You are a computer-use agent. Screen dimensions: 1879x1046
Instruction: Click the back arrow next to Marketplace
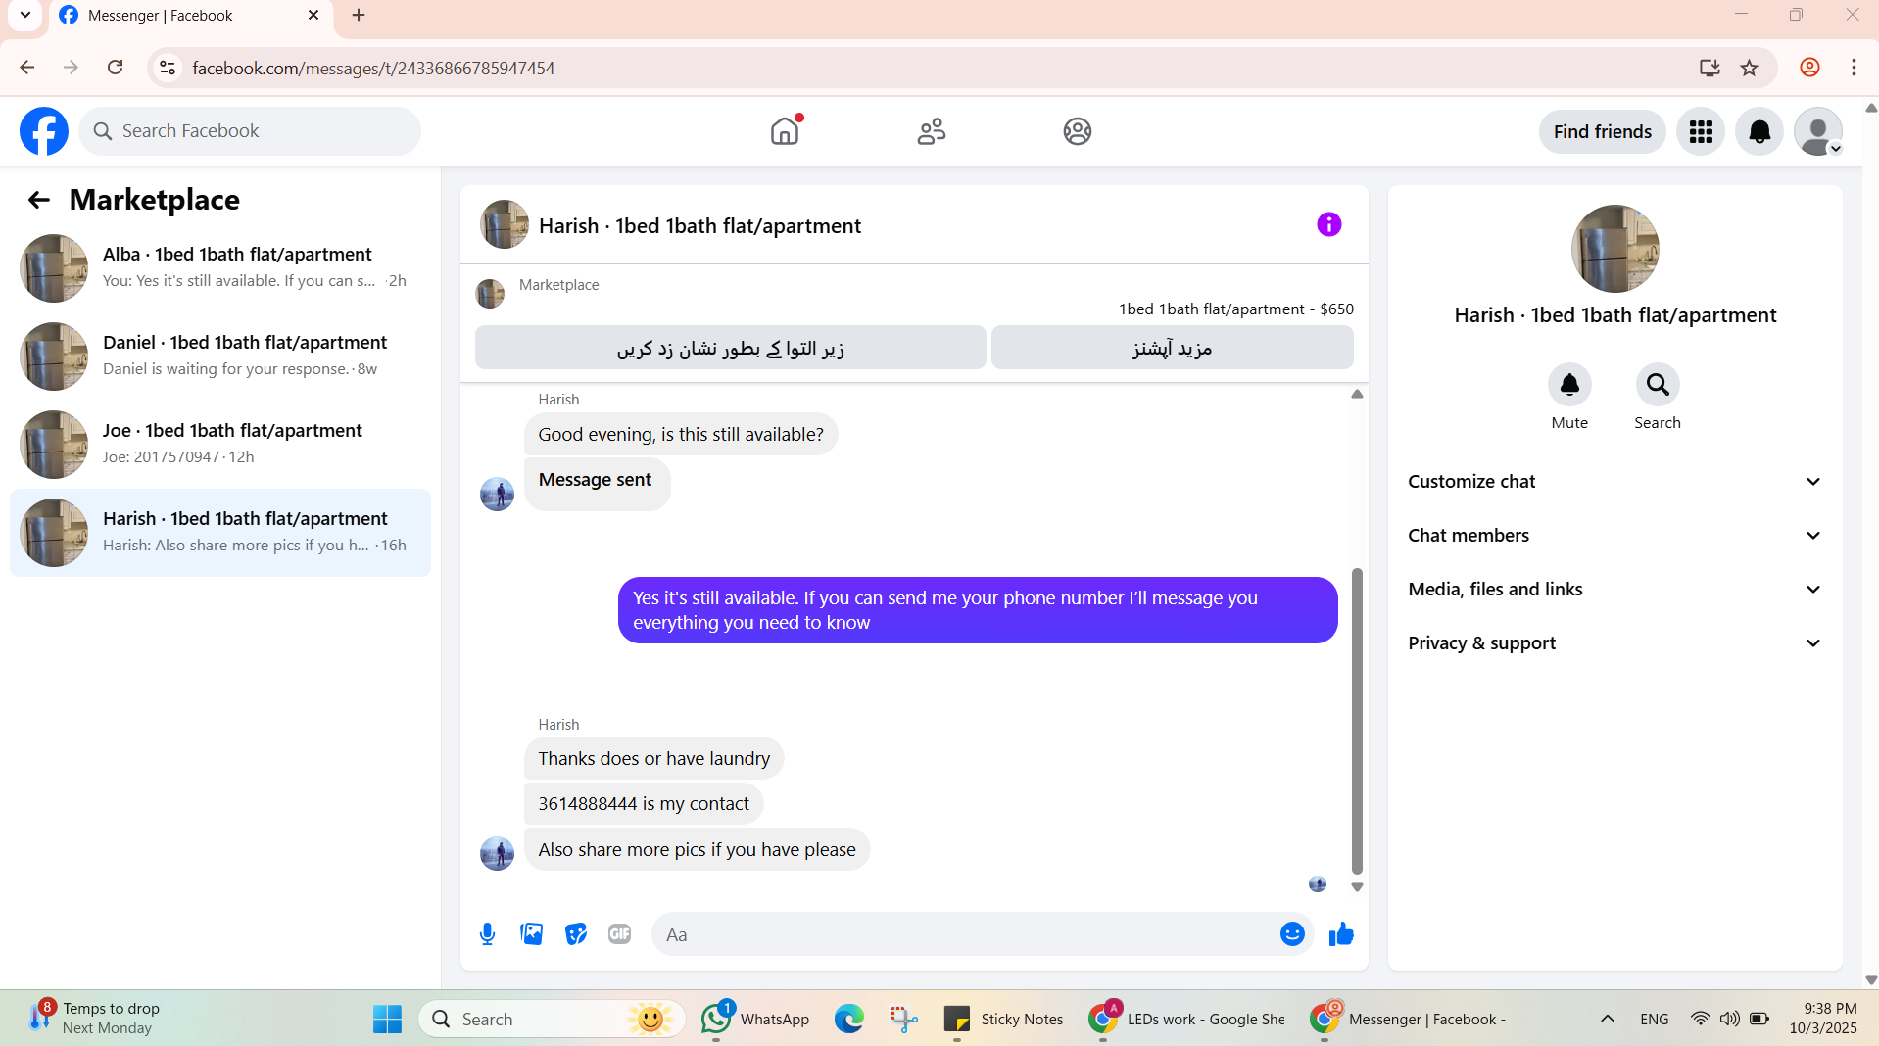tap(39, 200)
